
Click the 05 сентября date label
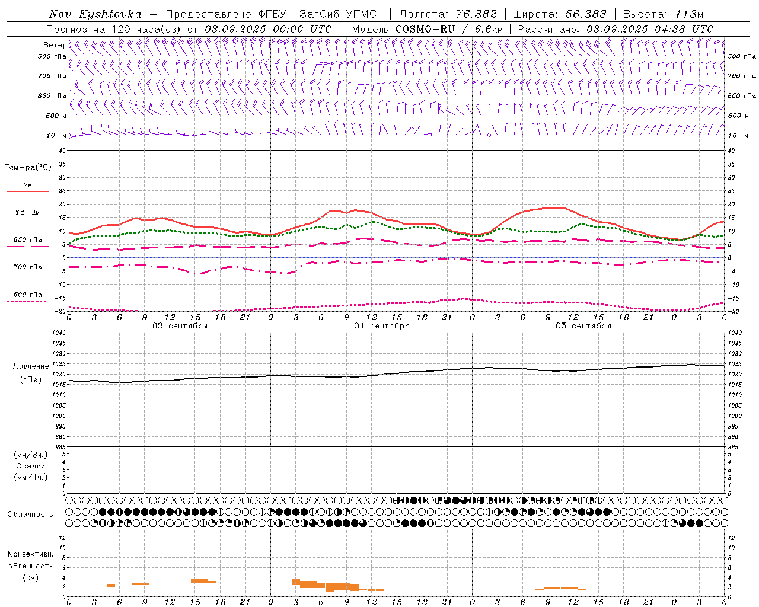[583, 326]
